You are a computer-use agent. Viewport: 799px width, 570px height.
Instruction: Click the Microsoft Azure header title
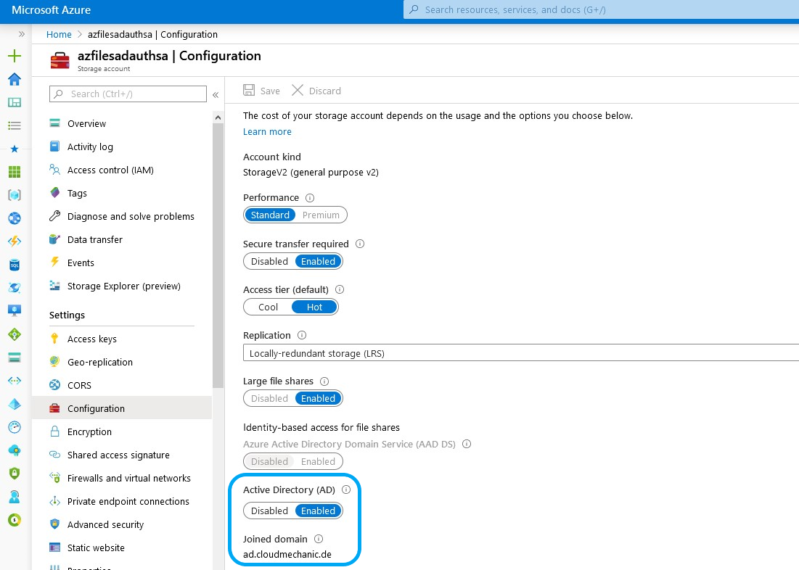(51, 9)
